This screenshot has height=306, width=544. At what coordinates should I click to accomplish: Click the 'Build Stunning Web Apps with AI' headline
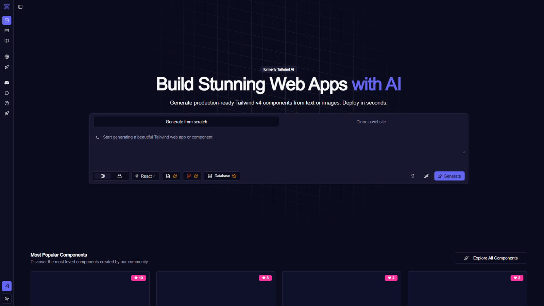click(279, 84)
